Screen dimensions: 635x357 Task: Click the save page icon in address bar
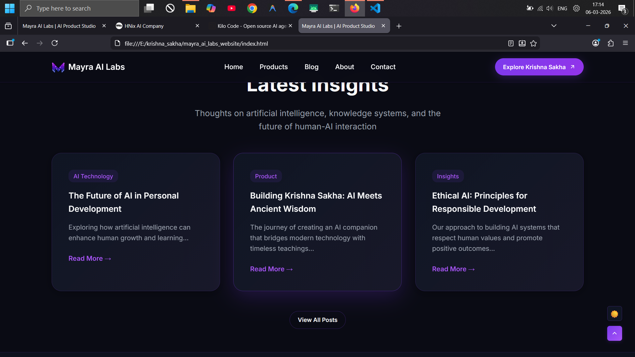tap(522, 43)
